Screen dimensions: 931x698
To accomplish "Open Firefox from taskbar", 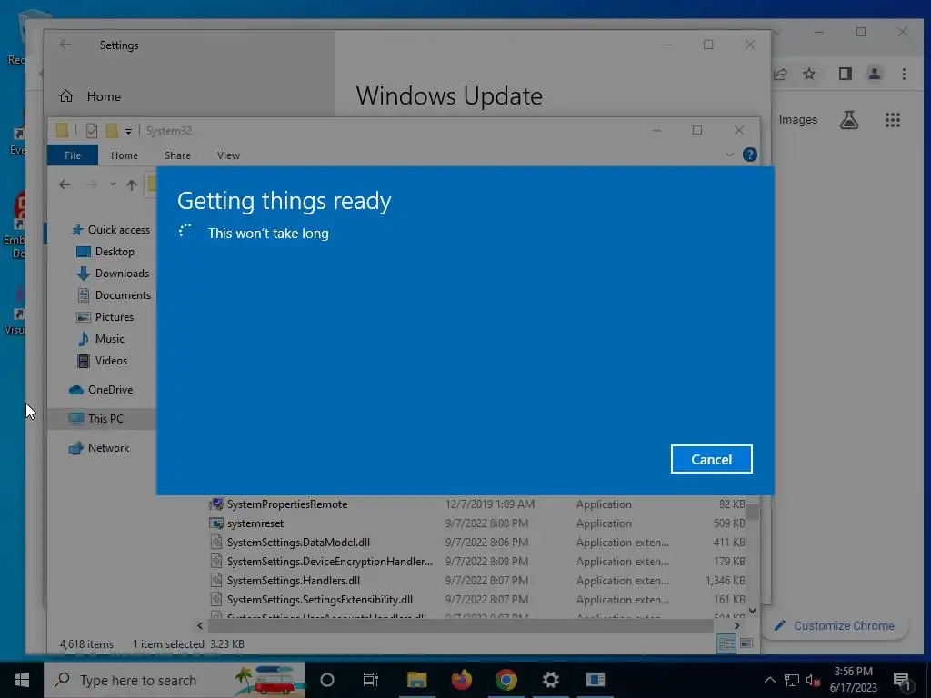I will tap(461, 680).
